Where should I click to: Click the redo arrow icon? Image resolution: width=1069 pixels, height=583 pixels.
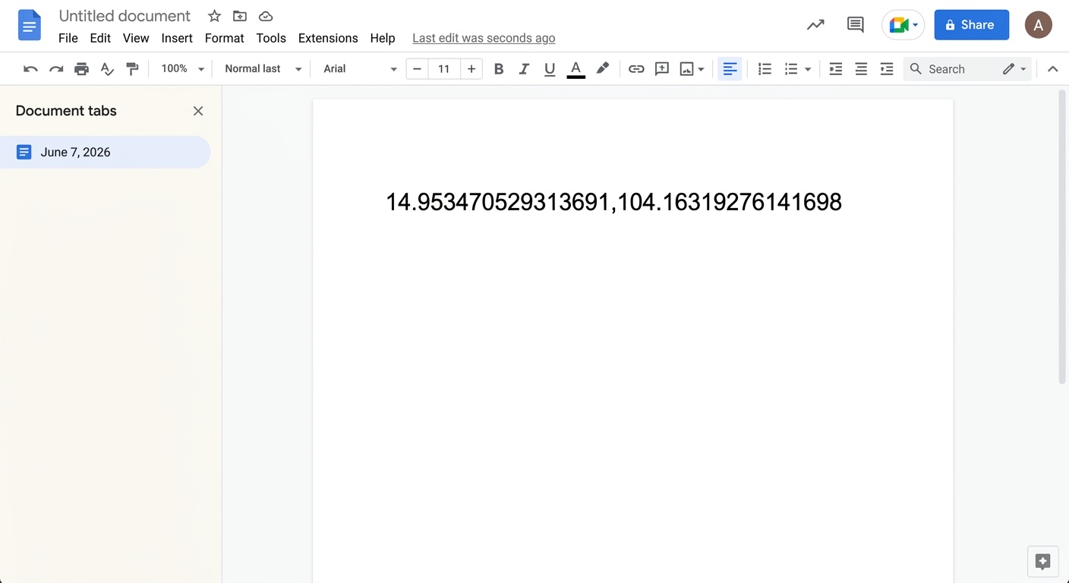56,69
